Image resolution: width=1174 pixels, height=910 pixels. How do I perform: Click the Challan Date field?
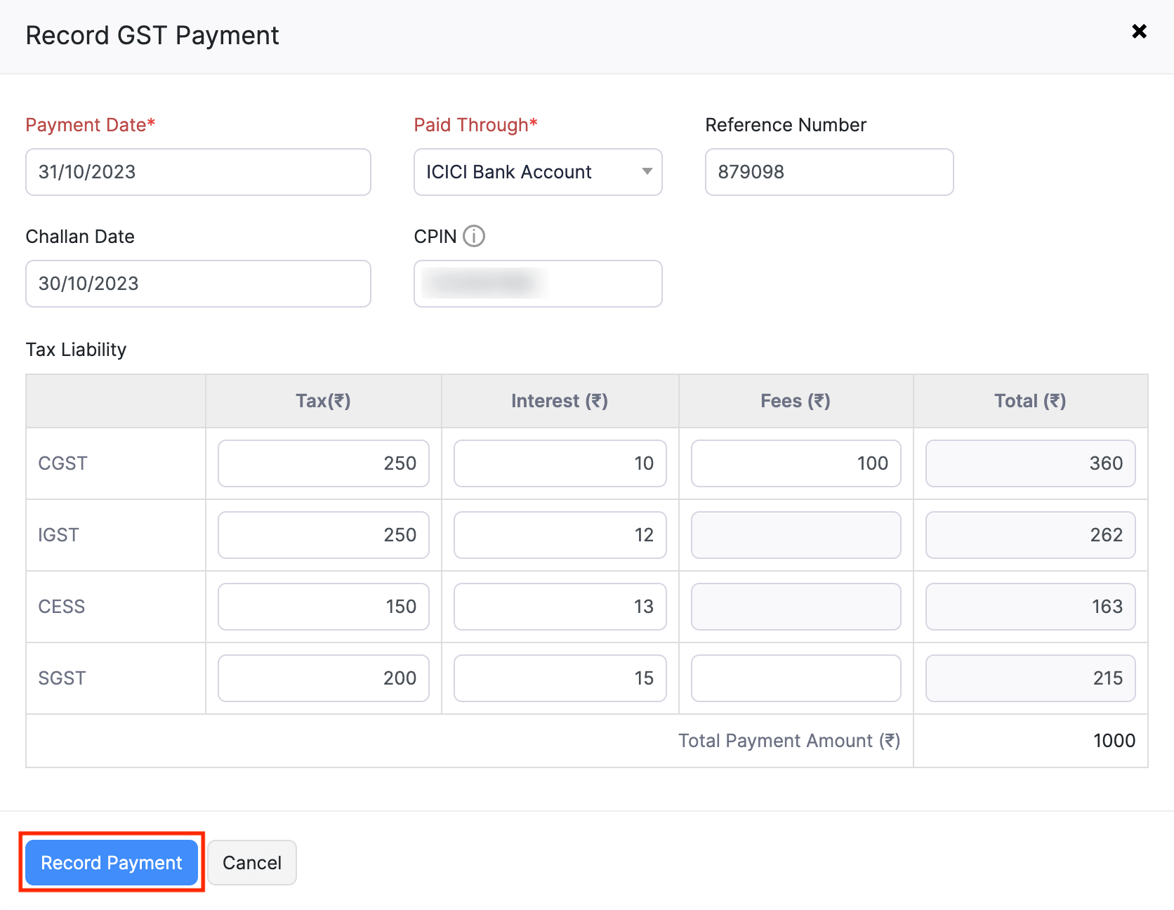coord(198,284)
